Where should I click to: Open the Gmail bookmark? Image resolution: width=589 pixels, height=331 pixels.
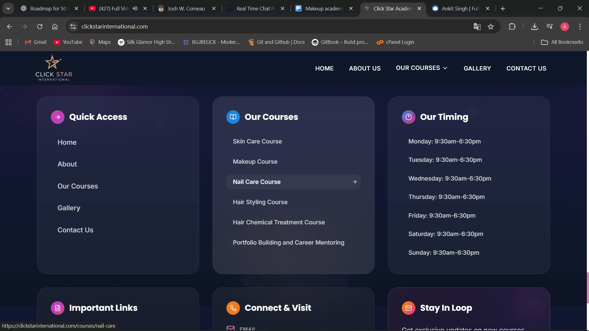click(36, 42)
